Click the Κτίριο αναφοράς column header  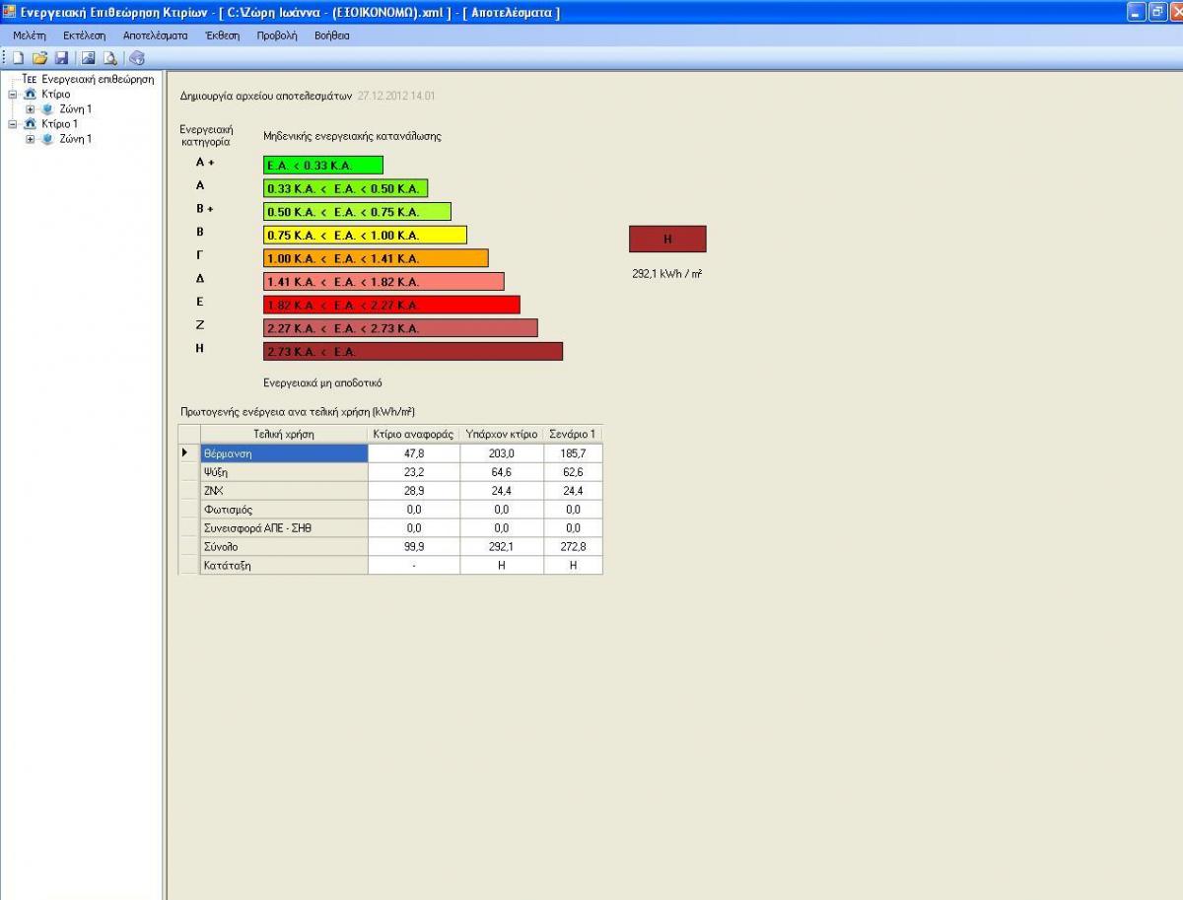coord(413,434)
